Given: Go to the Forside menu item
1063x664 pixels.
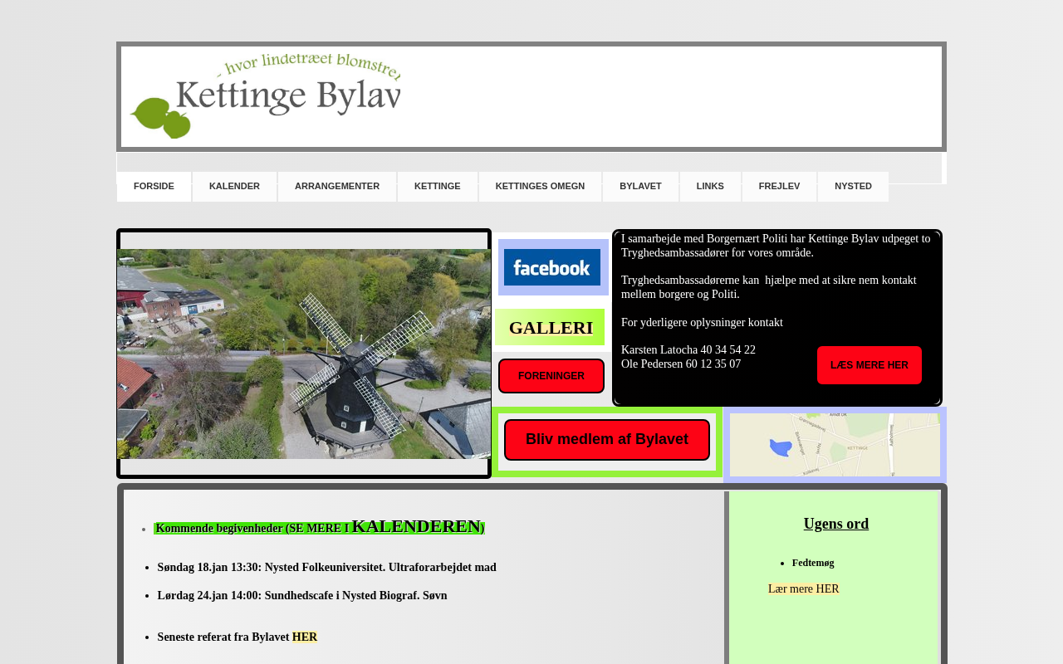Looking at the screenshot, I should (x=154, y=187).
